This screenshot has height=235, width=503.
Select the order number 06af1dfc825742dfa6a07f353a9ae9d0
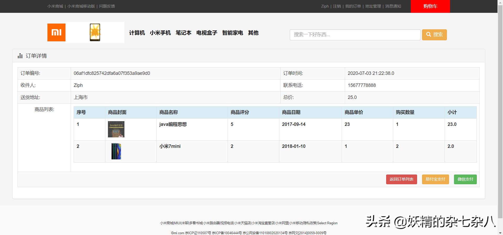[112, 73]
